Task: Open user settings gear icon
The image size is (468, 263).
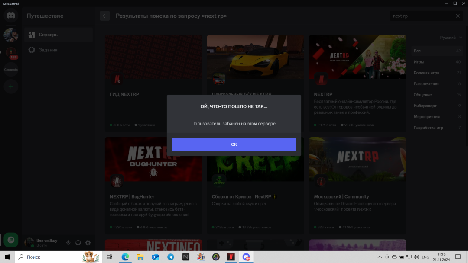Action: coord(88,243)
